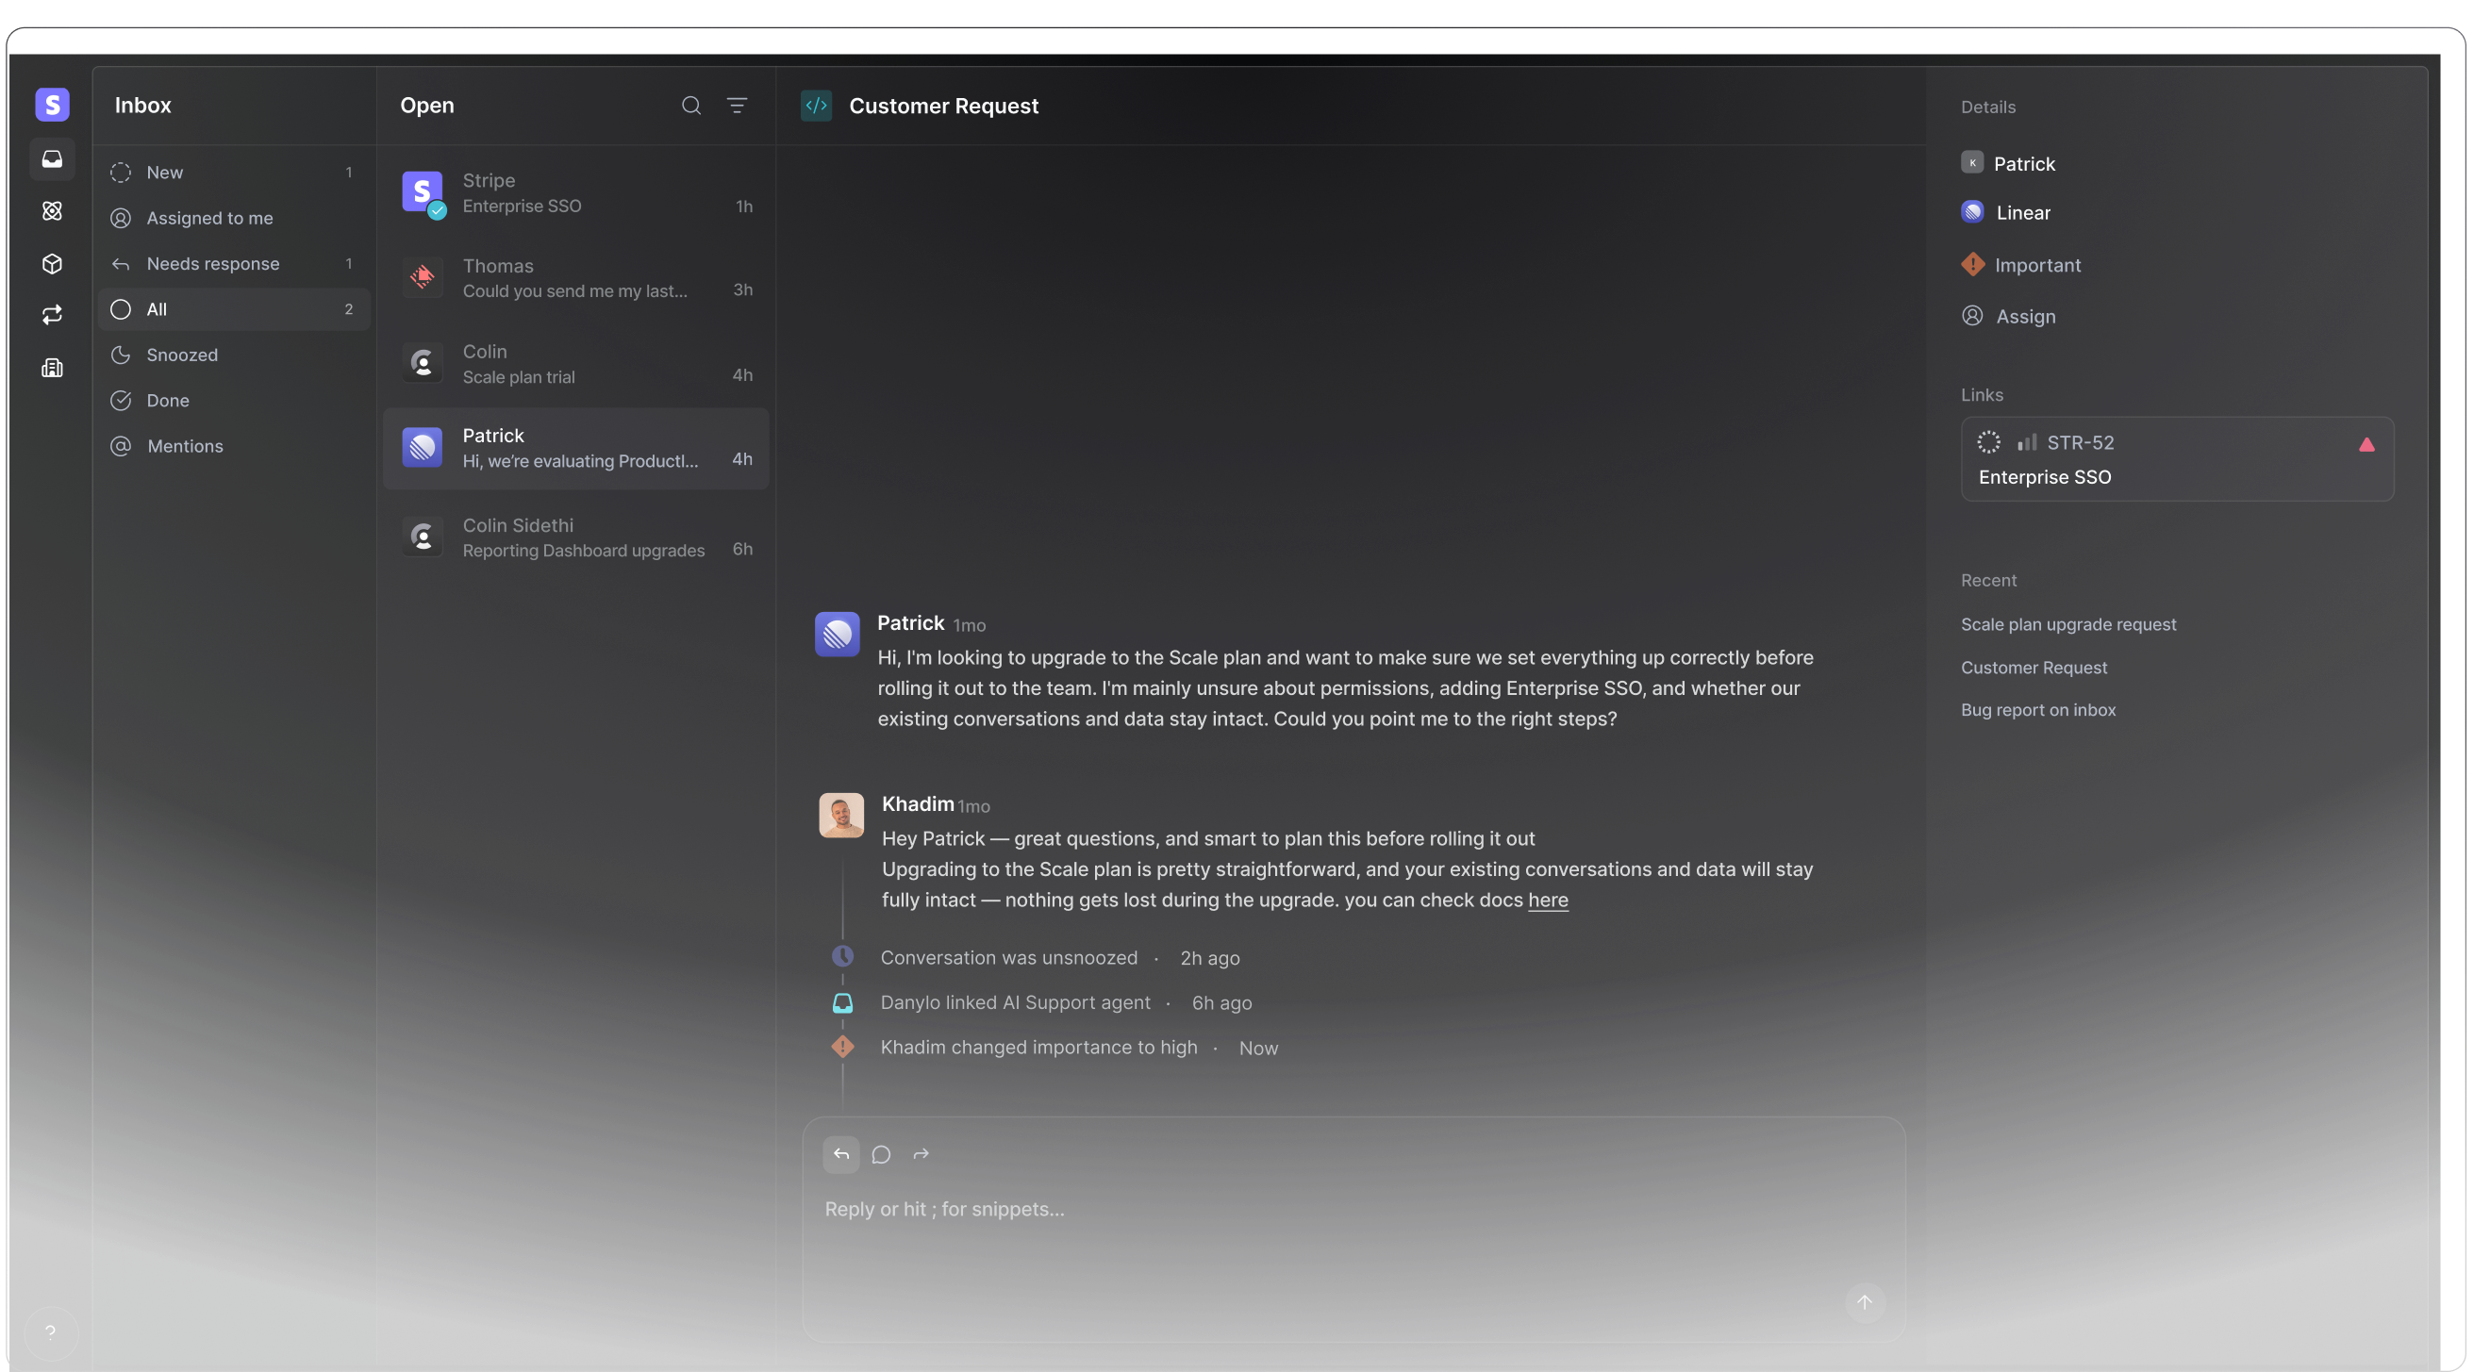Open the Open status dropdown in list header
2474x1372 pixels.
pos(426,106)
